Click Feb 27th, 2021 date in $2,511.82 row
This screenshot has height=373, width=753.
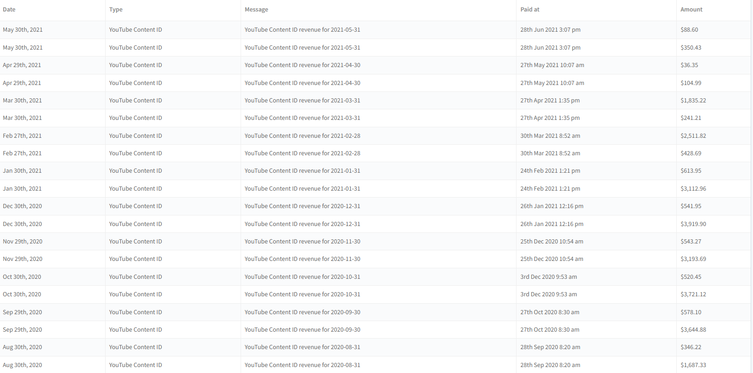22,136
